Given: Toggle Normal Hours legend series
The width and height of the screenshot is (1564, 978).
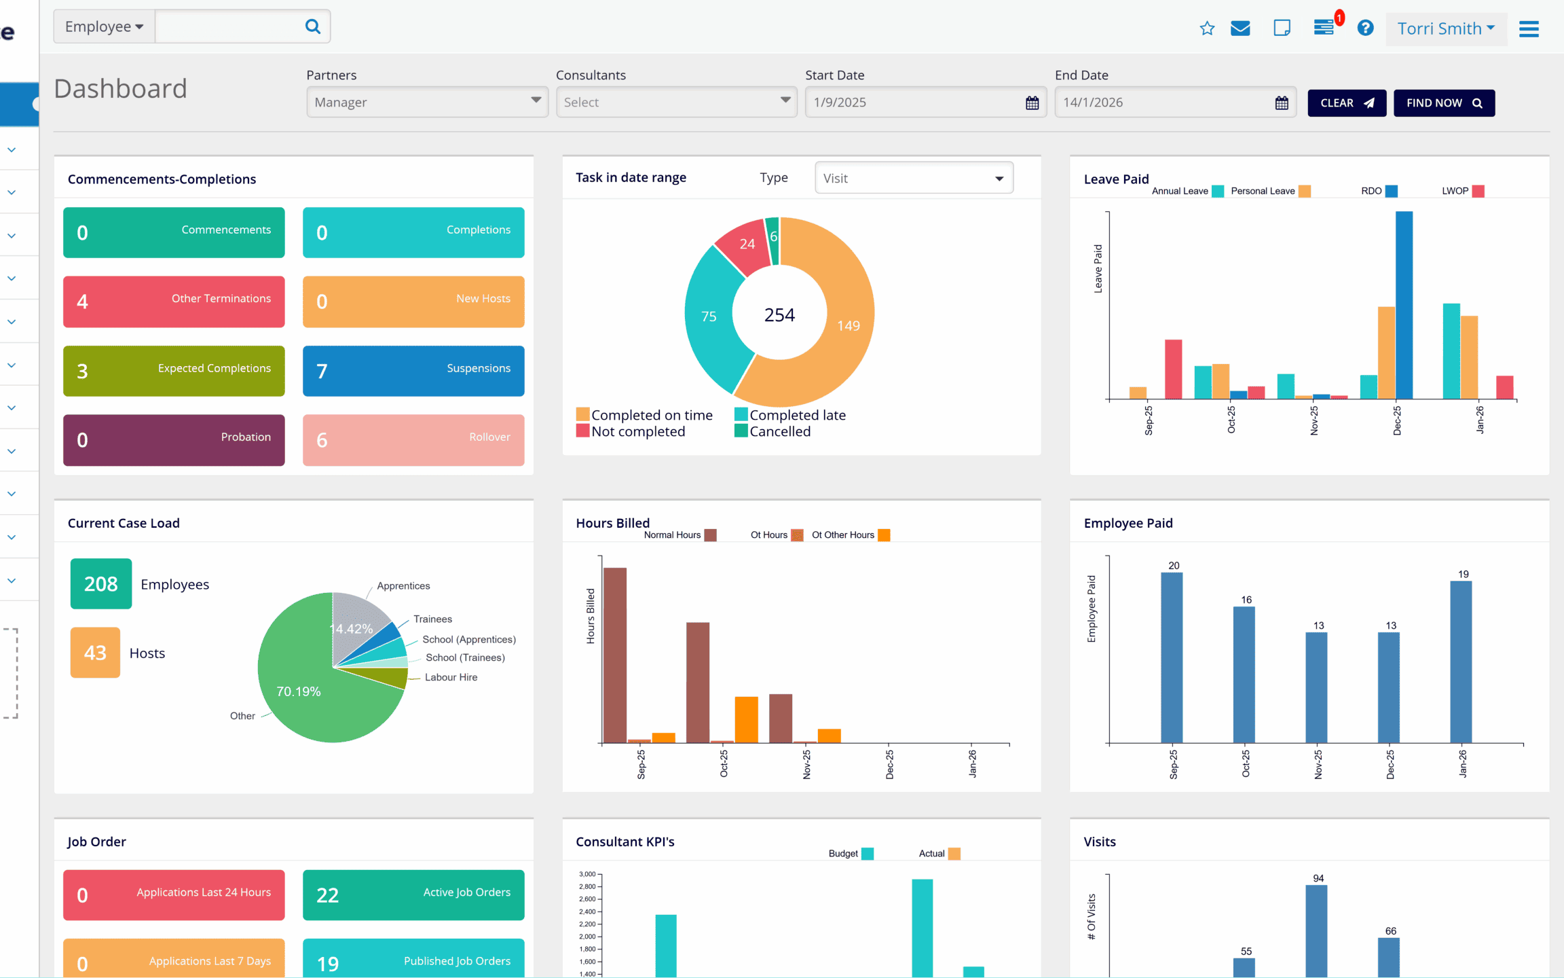Looking at the screenshot, I should tap(710, 535).
